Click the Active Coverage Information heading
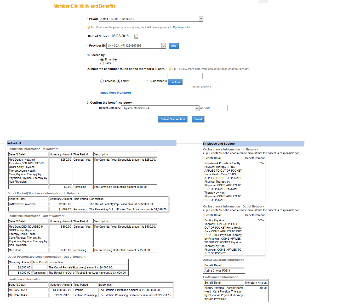The image size is (343, 304). [224, 260]
